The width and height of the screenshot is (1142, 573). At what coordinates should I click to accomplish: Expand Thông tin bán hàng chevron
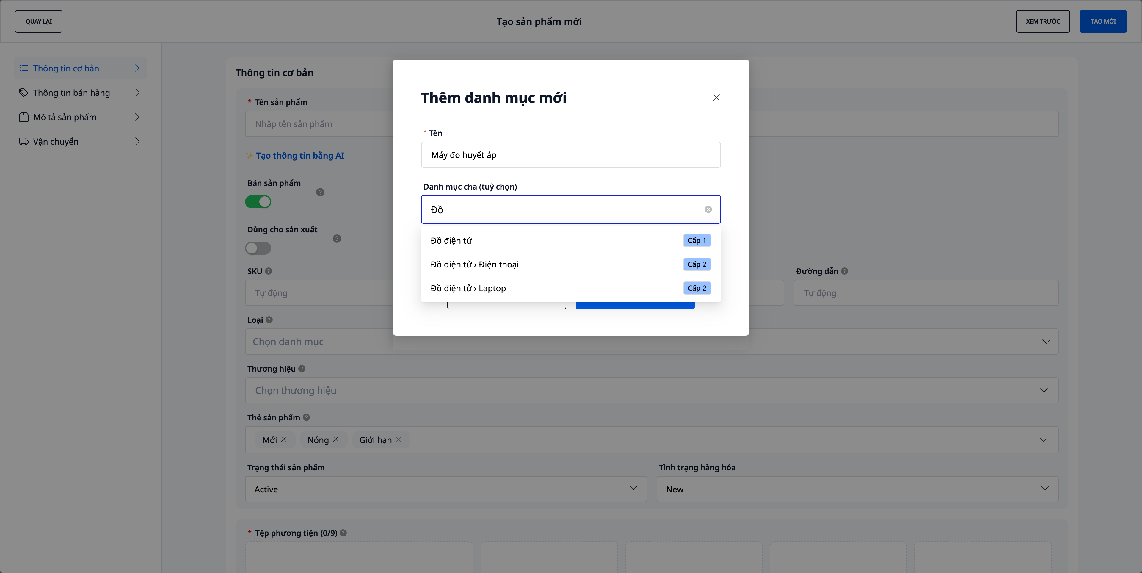(137, 92)
